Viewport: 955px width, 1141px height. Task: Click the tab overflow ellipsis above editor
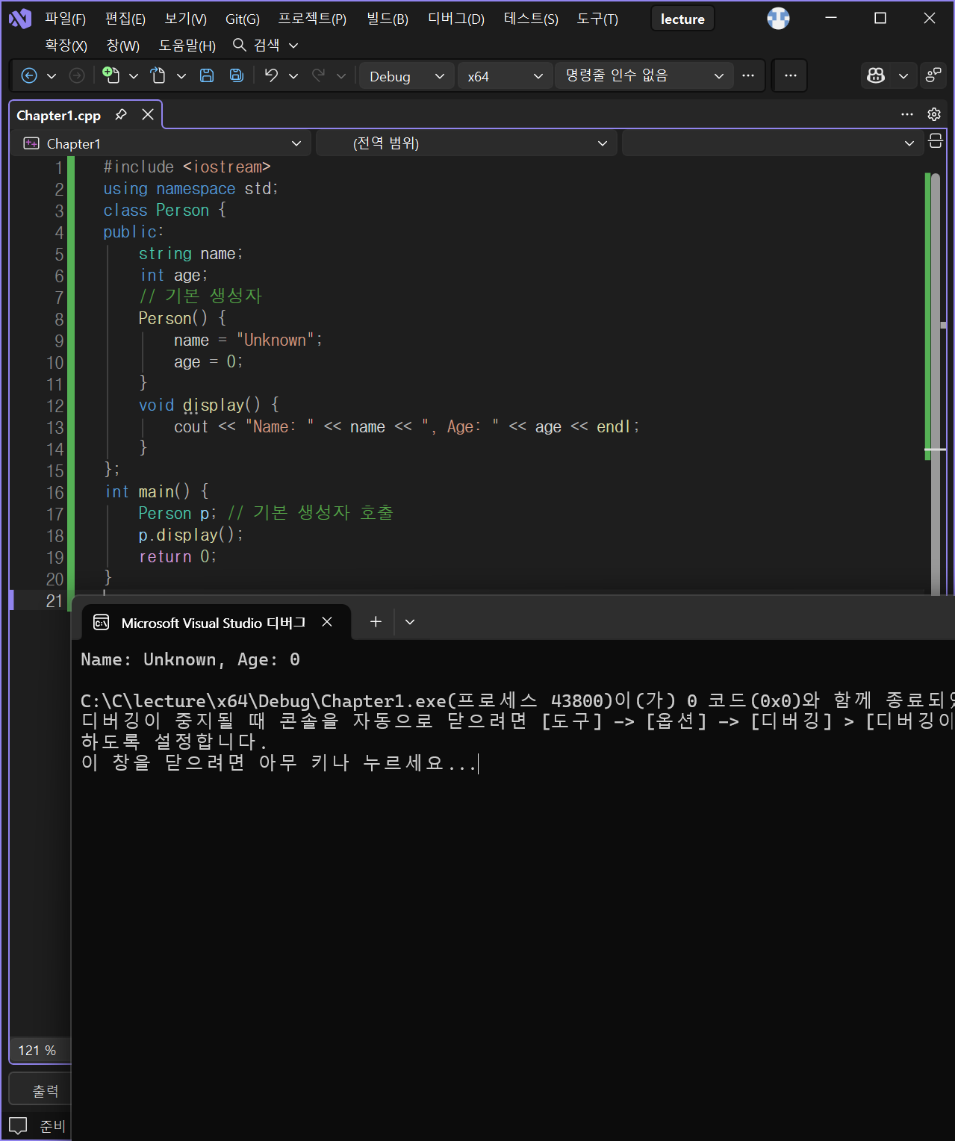pos(907,114)
